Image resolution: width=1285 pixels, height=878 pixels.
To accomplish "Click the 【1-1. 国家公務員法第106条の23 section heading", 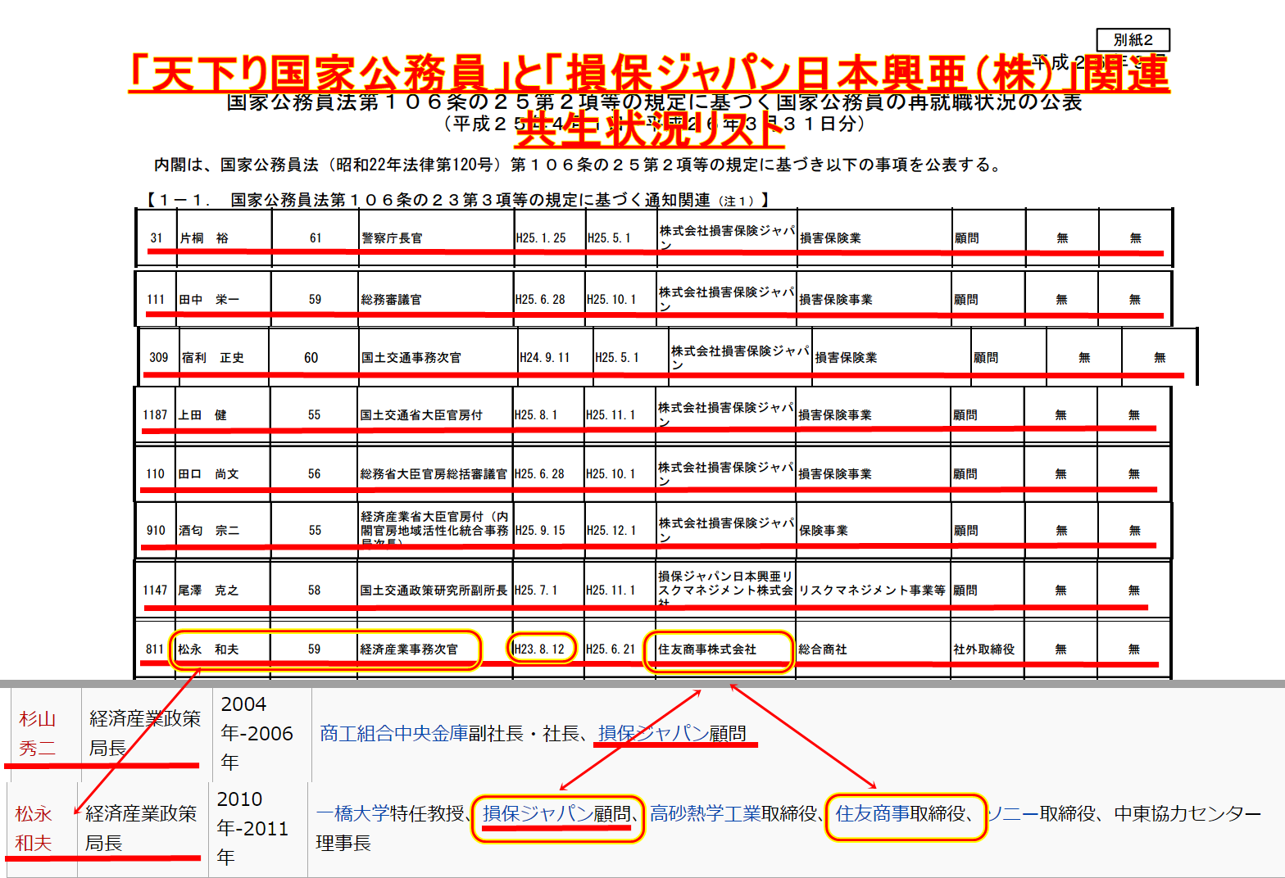I will pos(456,200).
